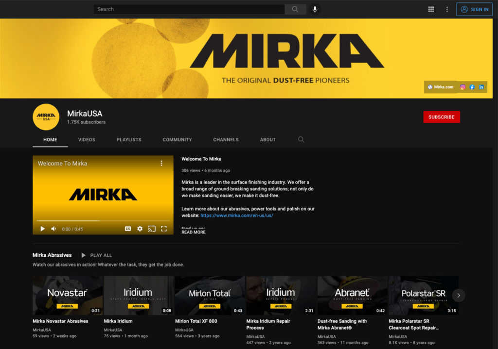Viewport: 498px width, 349px height.
Task: Click the cast to TV icon
Action: click(x=152, y=229)
